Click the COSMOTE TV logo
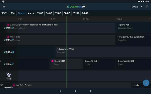The width and height of the screenshot is (151, 94). coord(76,7)
